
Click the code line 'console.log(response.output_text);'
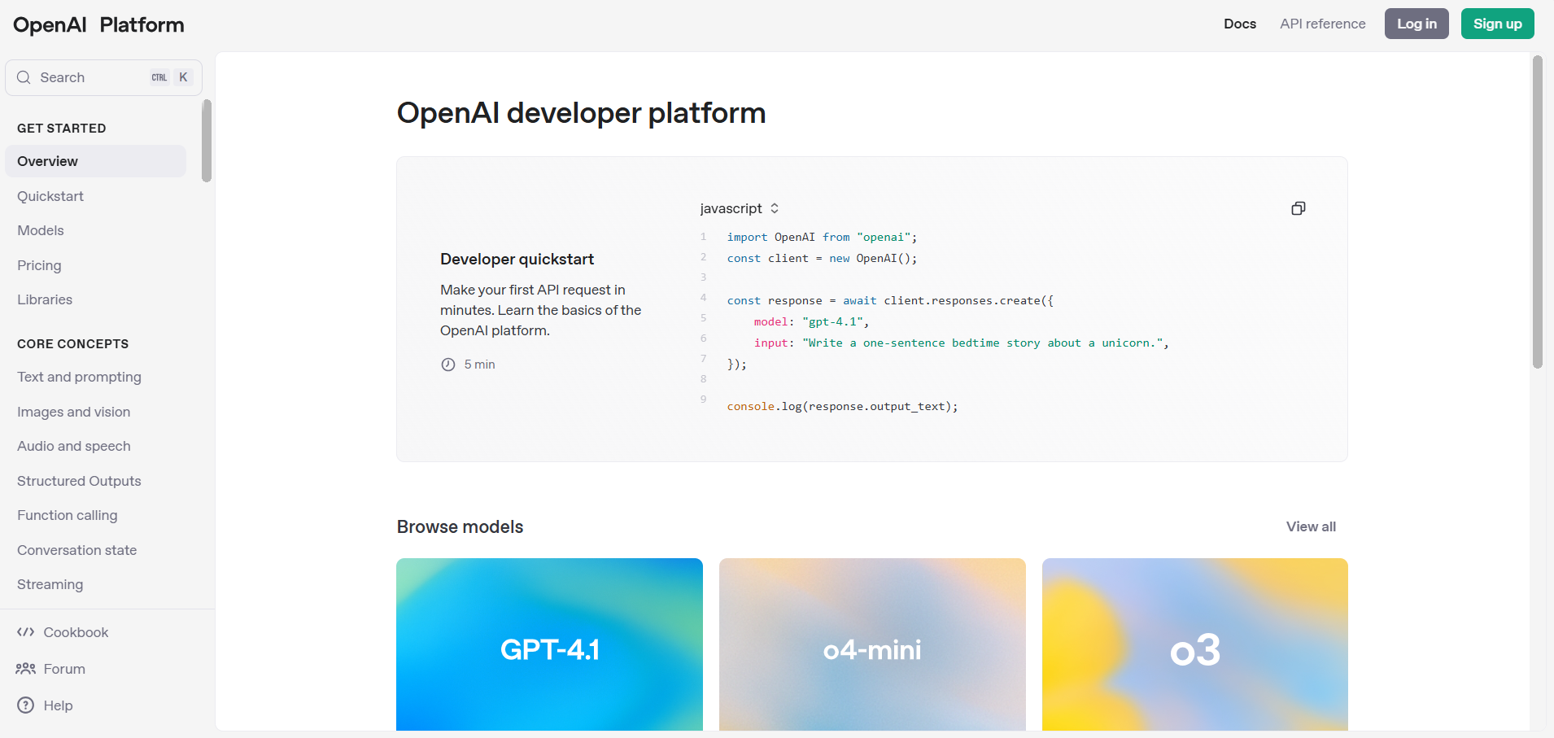(842, 406)
